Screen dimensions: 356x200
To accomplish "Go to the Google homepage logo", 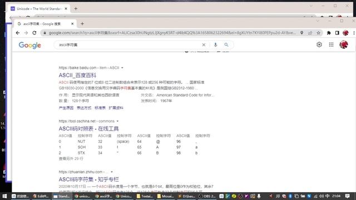I will (x=29, y=45).
